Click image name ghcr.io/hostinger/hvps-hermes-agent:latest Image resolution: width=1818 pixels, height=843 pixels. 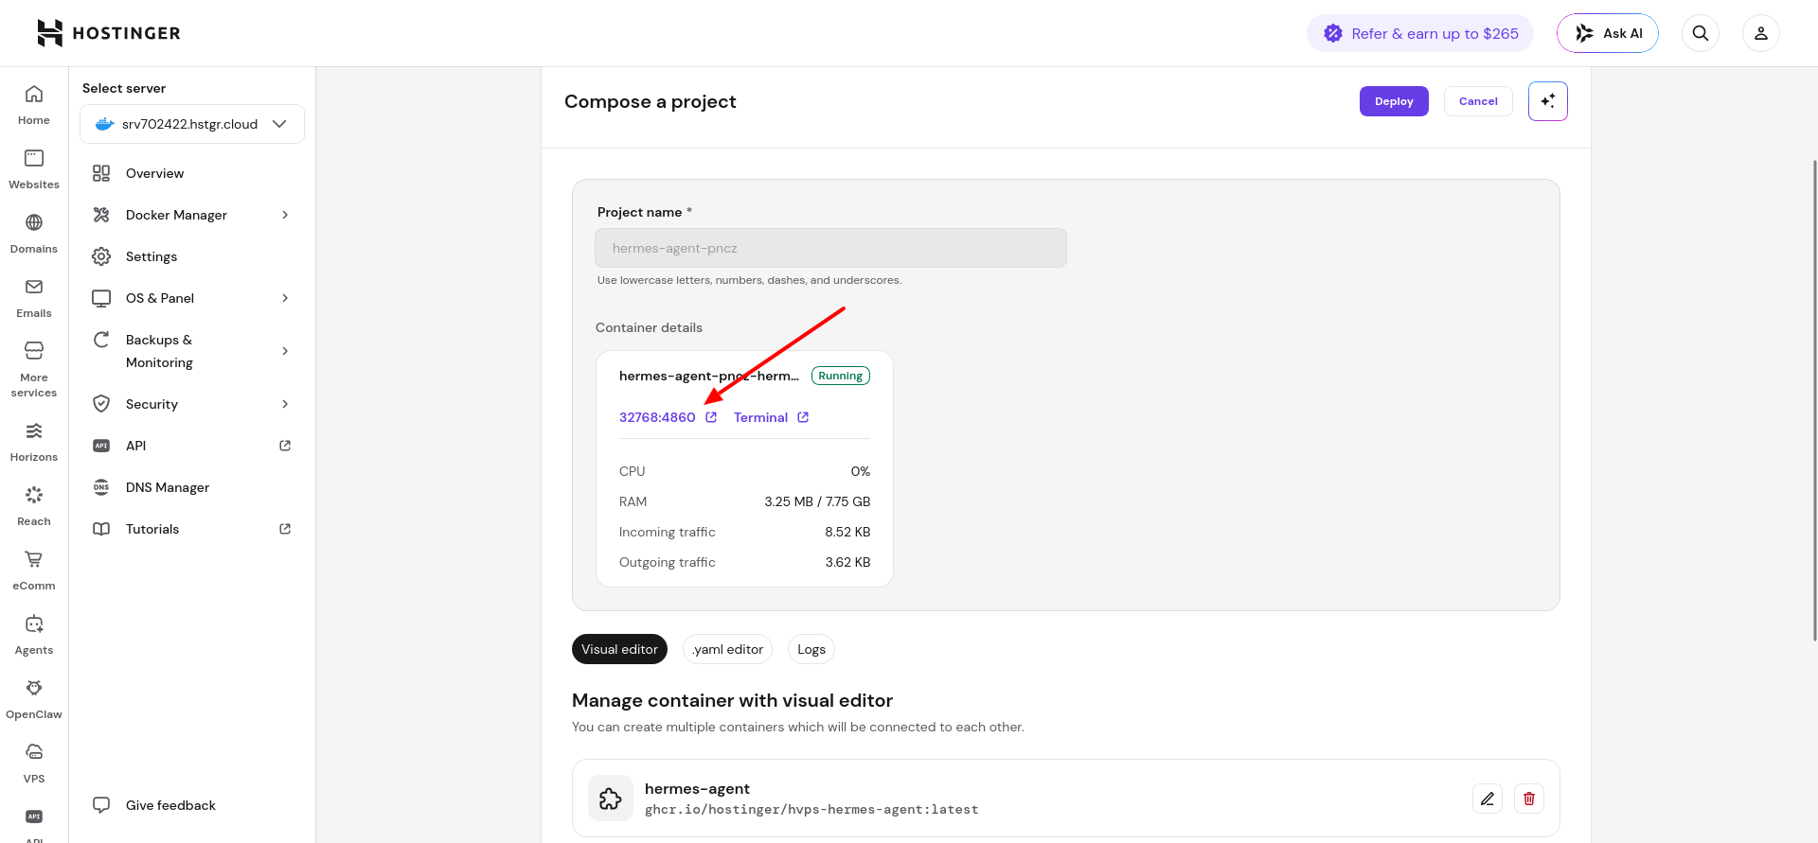point(811,810)
